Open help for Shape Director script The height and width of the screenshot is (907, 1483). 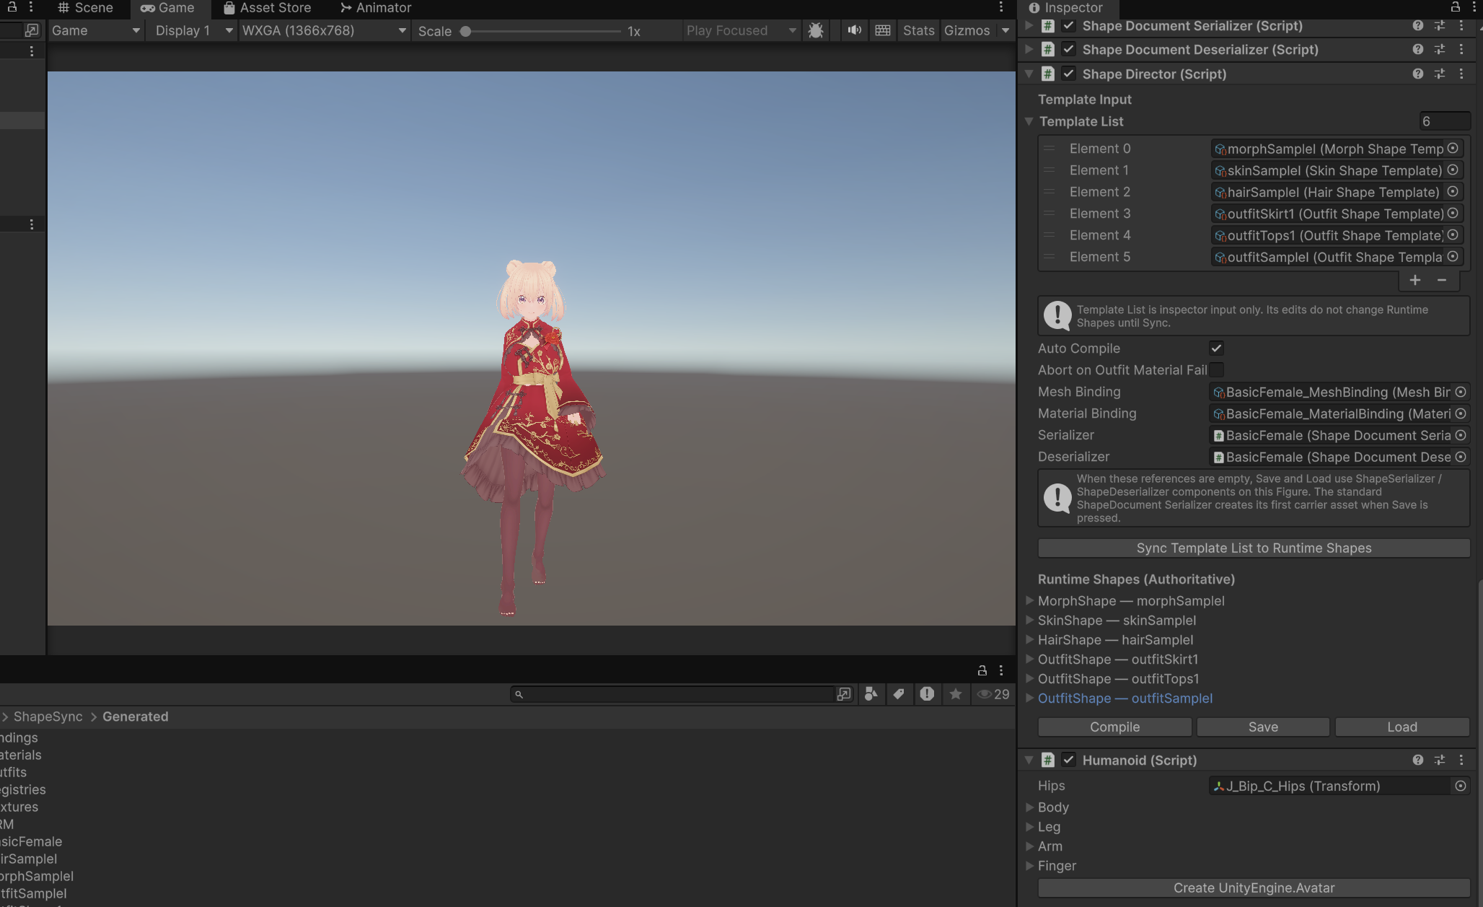pos(1418,74)
